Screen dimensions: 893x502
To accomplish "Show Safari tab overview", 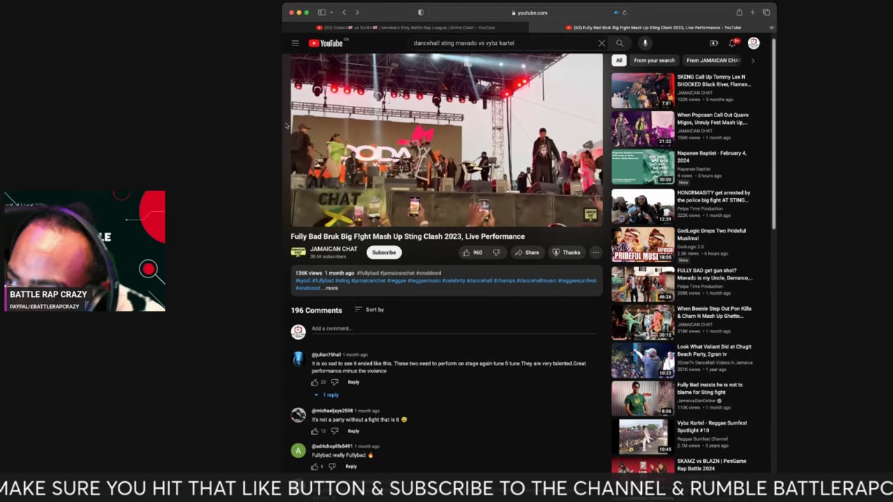I will (766, 13).
